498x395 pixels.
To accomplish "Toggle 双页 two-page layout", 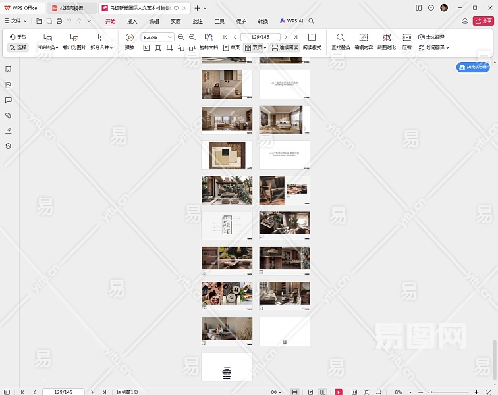I will coord(254,48).
